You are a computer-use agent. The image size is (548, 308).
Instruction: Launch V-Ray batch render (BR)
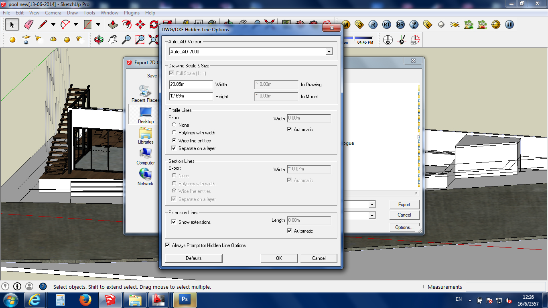coord(400,25)
